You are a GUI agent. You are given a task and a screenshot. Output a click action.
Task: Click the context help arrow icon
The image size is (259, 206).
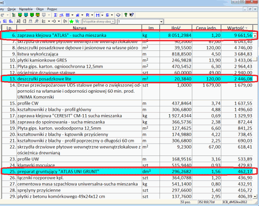(x=132, y=14)
